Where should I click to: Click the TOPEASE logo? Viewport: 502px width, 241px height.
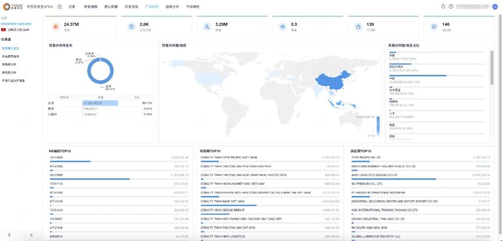pyautogui.click(x=13, y=7)
